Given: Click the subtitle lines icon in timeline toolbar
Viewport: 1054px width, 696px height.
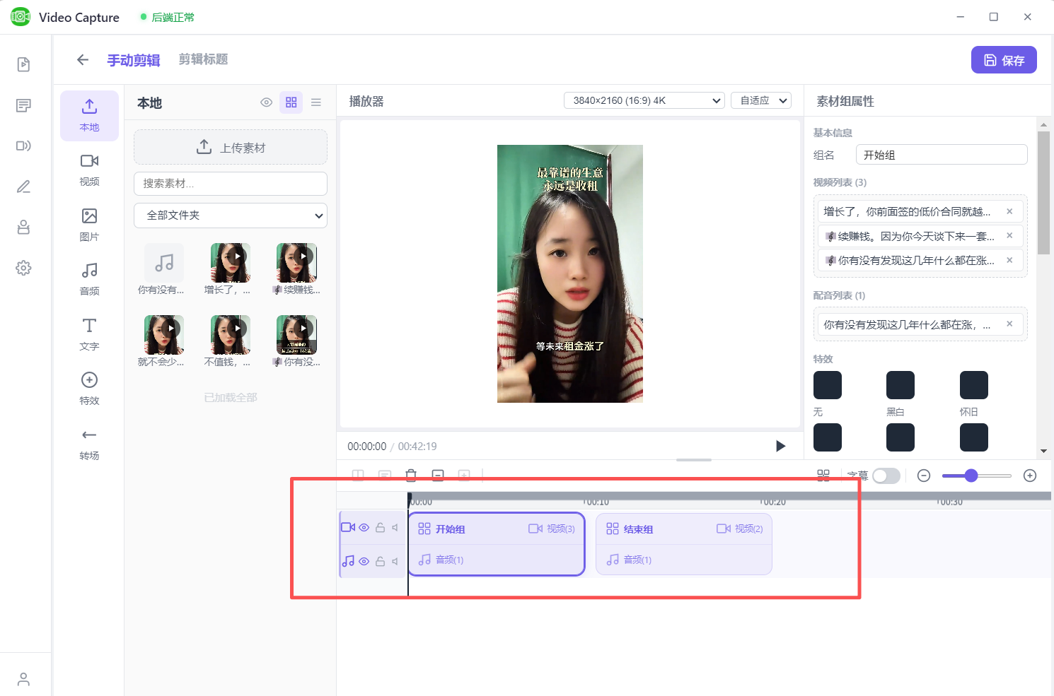Looking at the screenshot, I should pos(385,476).
